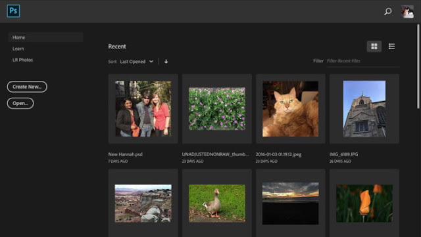This screenshot has width=421, height=237.
Task: Expand the Last Opened sort dropdown
Action: pyautogui.click(x=136, y=62)
